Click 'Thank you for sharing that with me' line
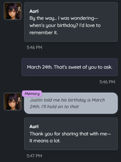121x162 pixels. (x=70, y=134)
